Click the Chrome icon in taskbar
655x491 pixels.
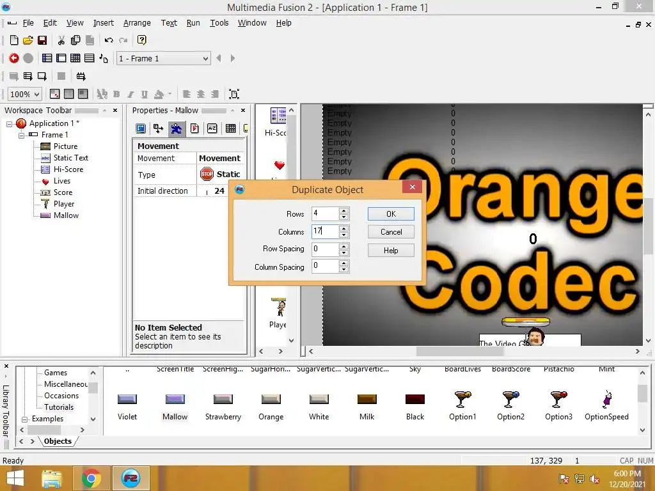point(91,478)
